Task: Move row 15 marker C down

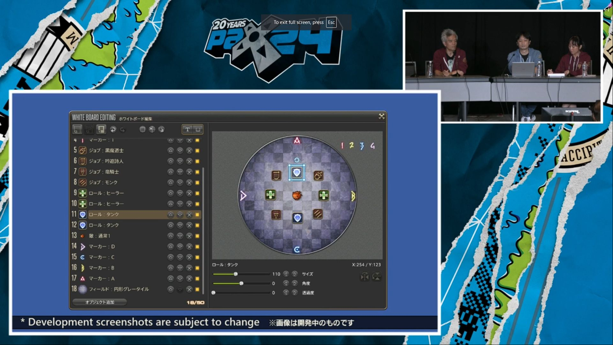Action: [x=180, y=257]
